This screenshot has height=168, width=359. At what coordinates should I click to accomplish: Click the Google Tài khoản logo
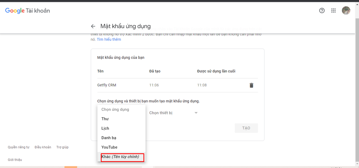[x=28, y=11]
